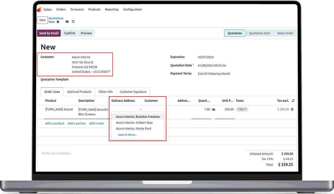Select Azure Interior, Brandon Freeman from the list
The width and height of the screenshot is (334, 194).
point(138,117)
